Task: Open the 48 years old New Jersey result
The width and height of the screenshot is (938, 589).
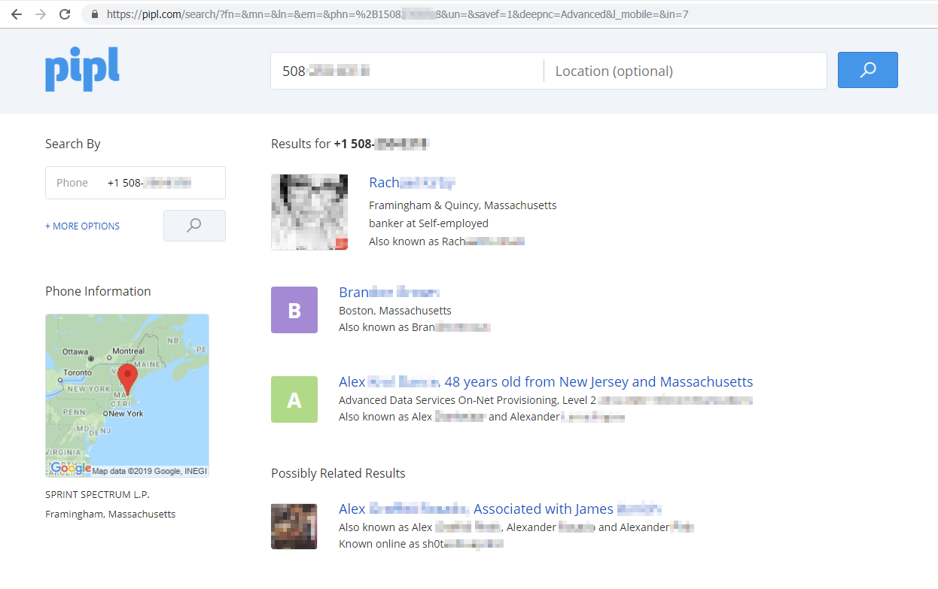Action: coord(546,381)
